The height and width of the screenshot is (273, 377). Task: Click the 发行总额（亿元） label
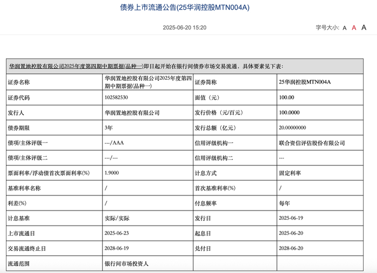point(215,128)
